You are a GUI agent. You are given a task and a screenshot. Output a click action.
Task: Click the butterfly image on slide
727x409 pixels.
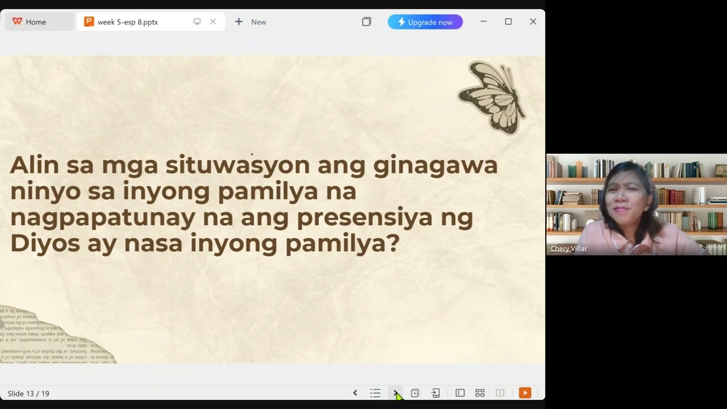click(x=492, y=97)
